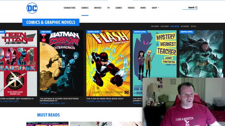Image resolution: width=225 pixels, height=126 pixels.
Task: Open the TV navigation link
Action: click(x=109, y=8)
